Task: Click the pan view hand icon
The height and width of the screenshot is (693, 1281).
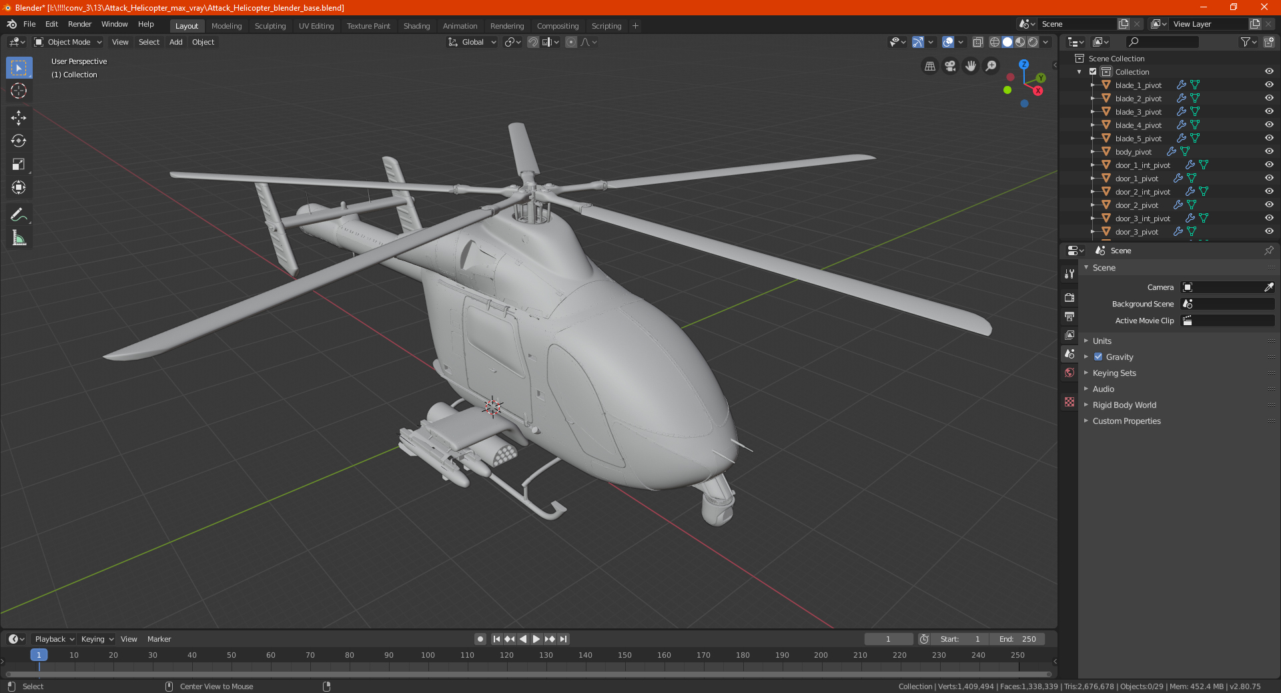Action: [971, 66]
